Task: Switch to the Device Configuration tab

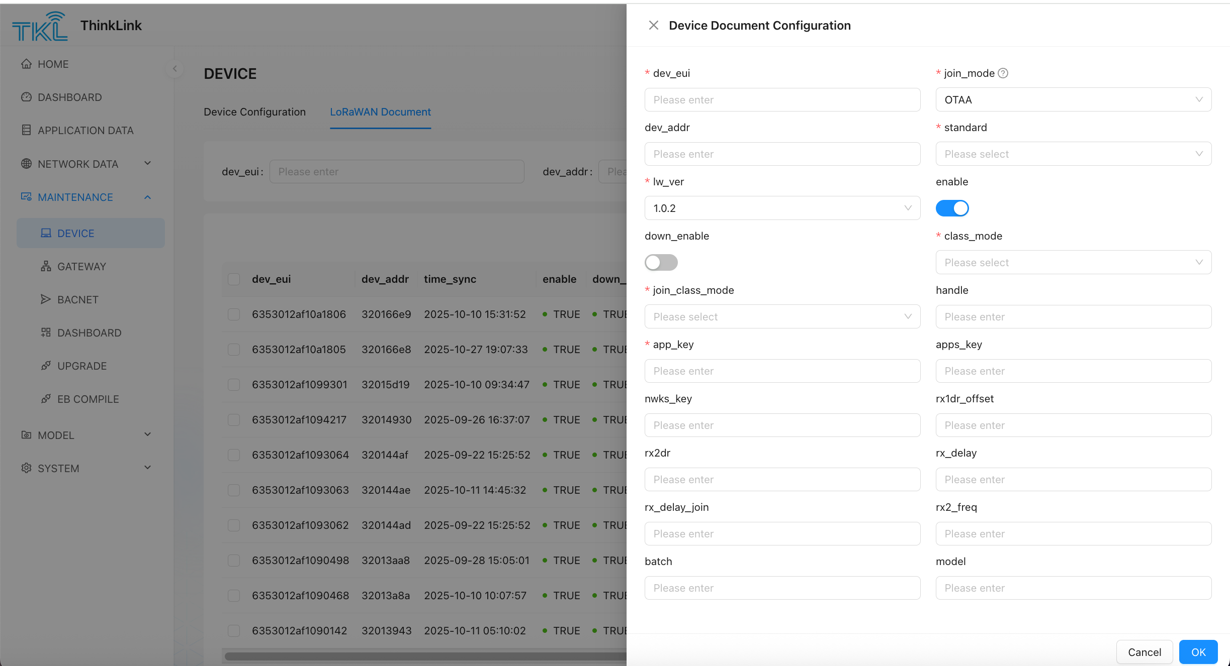Action: point(254,112)
